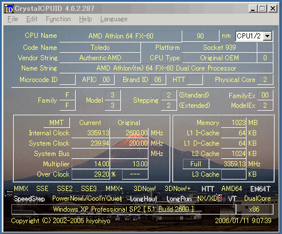The image size is (282, 234).
Task: Click the SSE3 feature label
Action: click(89, 189)
